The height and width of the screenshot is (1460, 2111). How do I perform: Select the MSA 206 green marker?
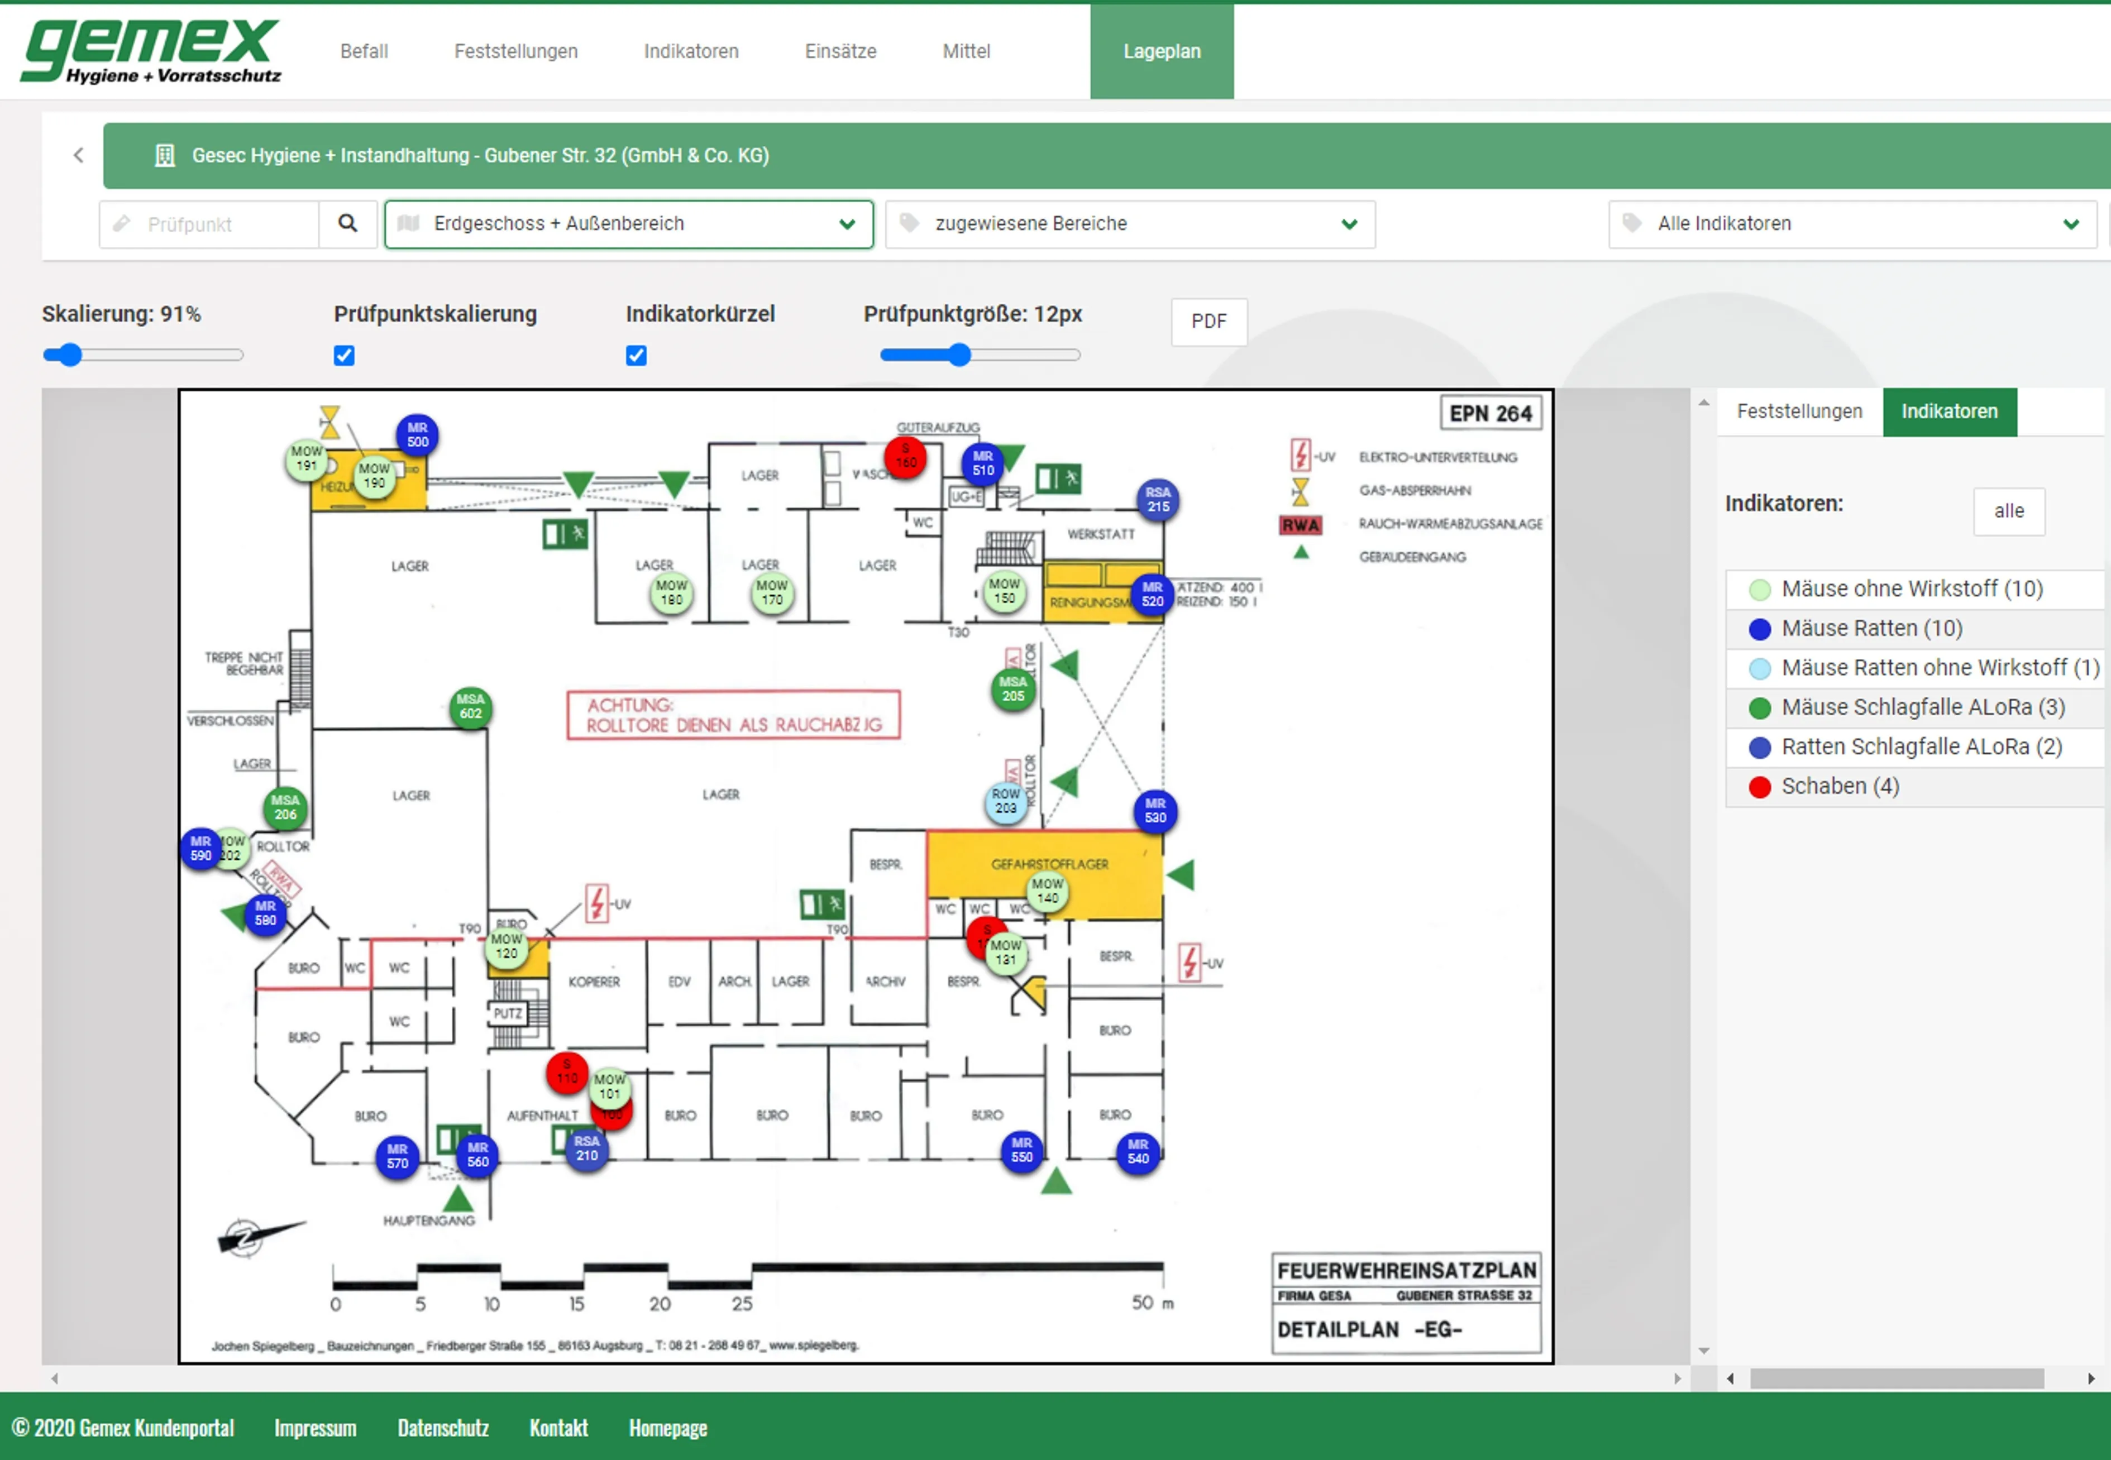tap(285, 808)
